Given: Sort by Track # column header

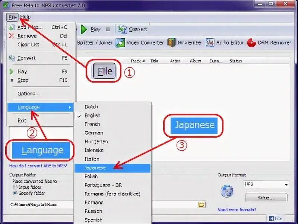Looking at the screenshot, I should pos(137,61).
